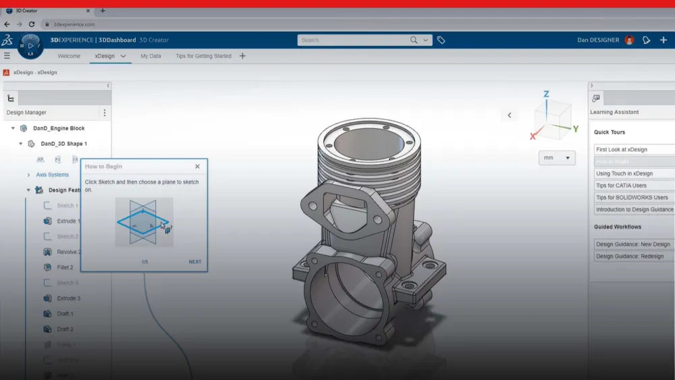Click the Learning Assistant panel icon
The width and height of the screenshot is (675, 380).
[596, 99]
